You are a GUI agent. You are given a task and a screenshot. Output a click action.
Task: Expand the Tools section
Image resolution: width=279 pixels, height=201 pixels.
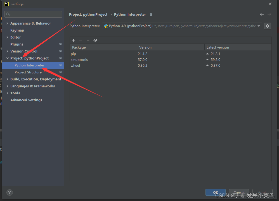point(7,93)
